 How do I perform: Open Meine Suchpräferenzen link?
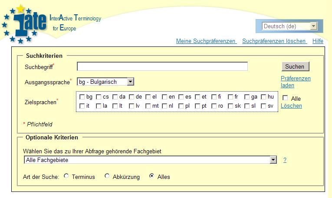(206, 41)
